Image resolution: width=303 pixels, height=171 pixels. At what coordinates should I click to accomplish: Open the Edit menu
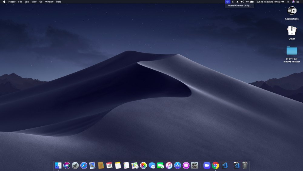coord(27,2)
